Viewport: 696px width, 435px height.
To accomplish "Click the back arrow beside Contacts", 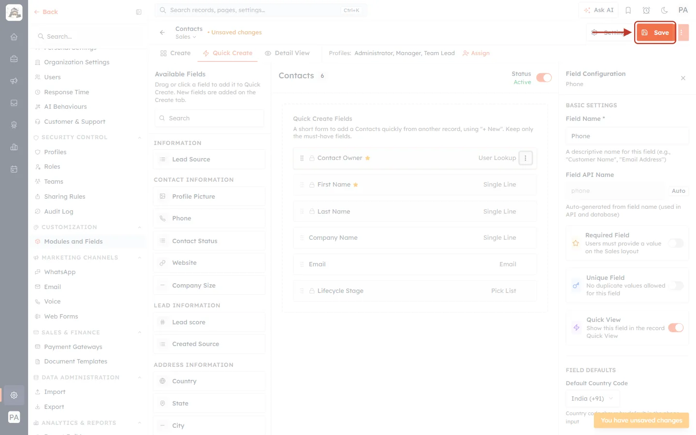I will coord(162,32).
